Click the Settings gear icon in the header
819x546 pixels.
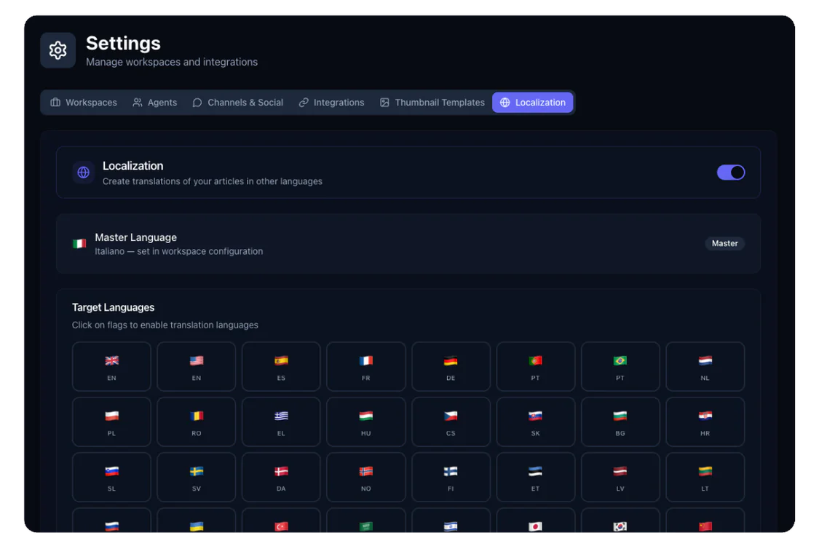click(58, 50)
